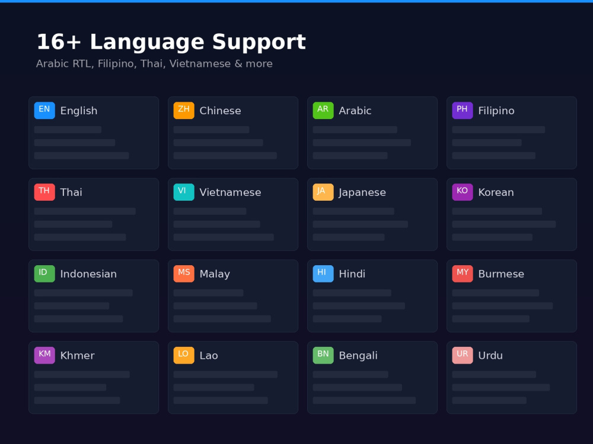The width and height of the screenshot is (593, 444).
Task: Select the Burmese language label
Action: pyautogui.click(x=501, y=274)
